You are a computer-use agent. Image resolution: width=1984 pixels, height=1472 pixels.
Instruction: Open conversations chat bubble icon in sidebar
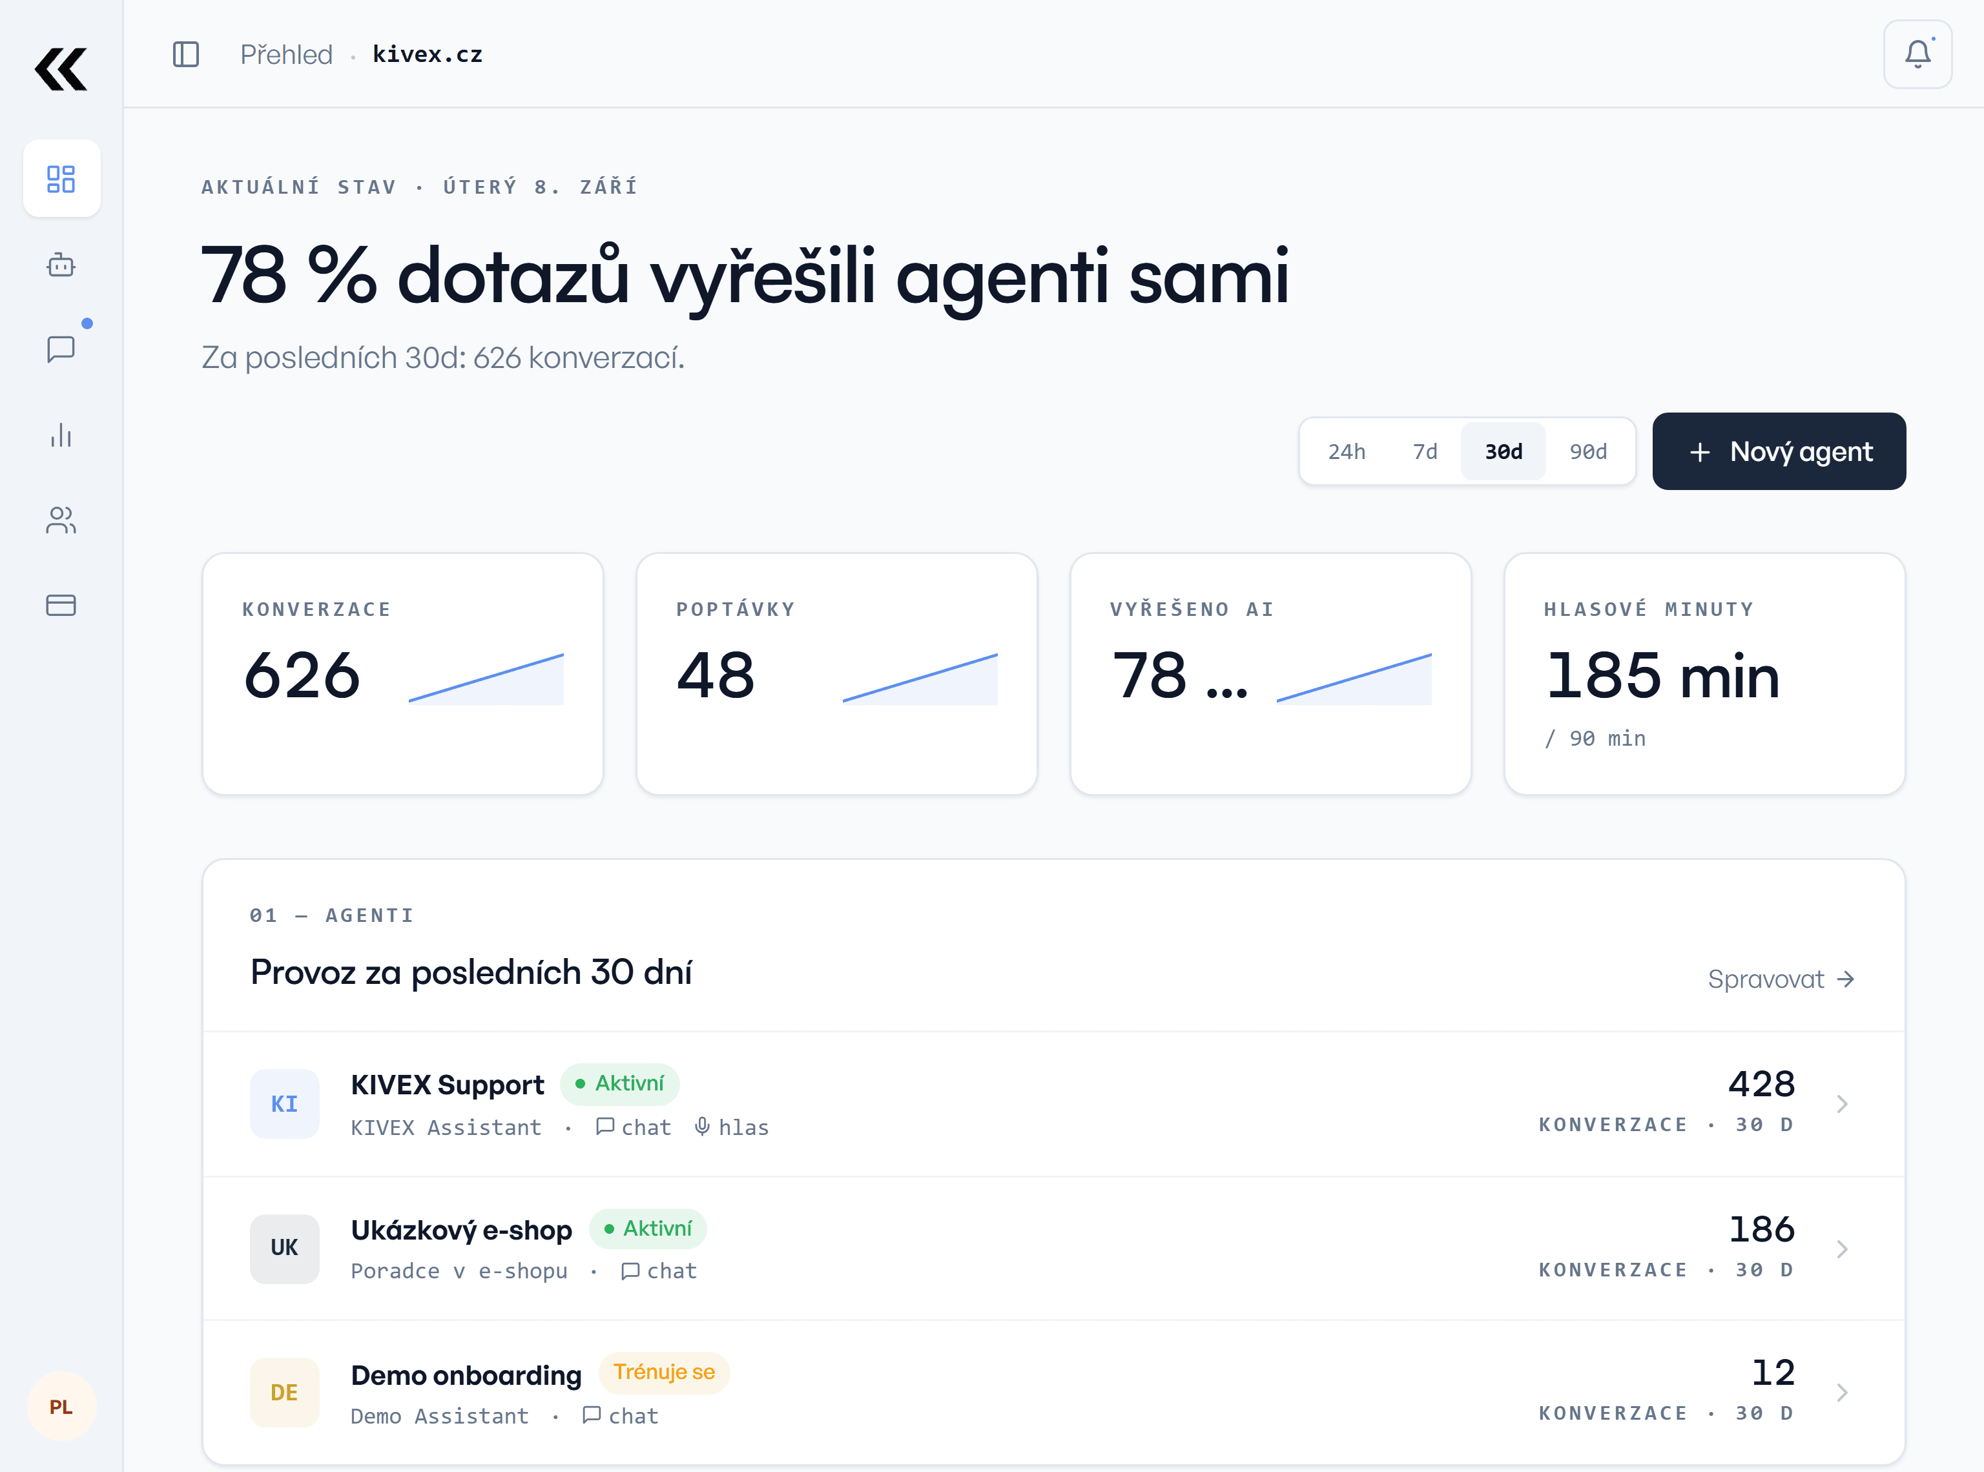click(61, 349)
